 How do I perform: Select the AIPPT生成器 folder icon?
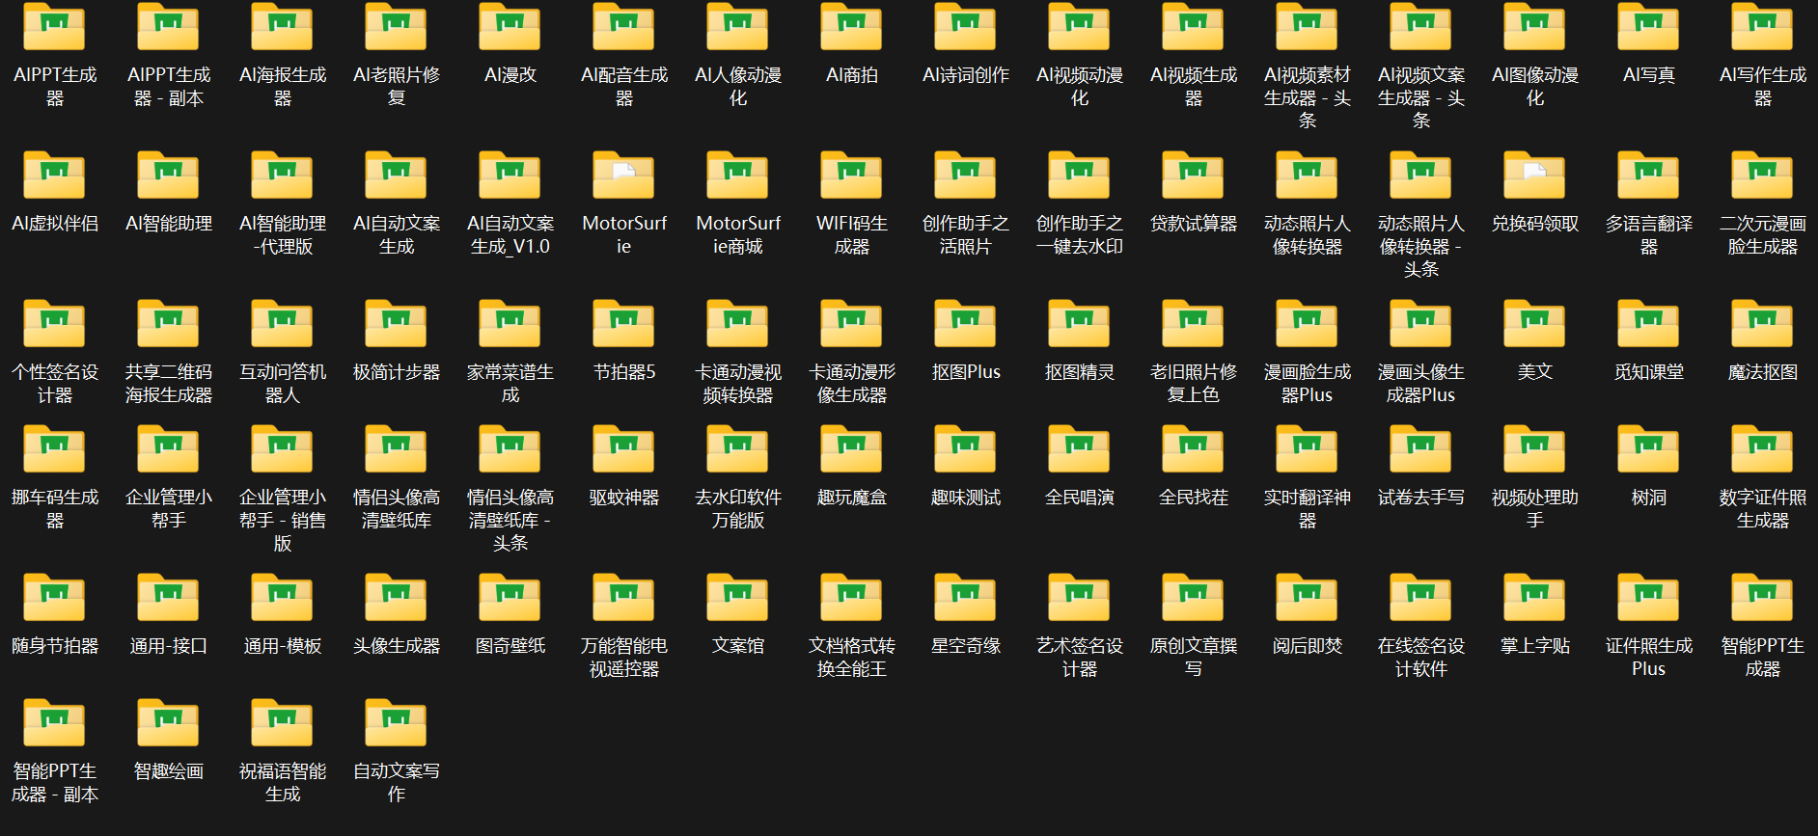54,27
